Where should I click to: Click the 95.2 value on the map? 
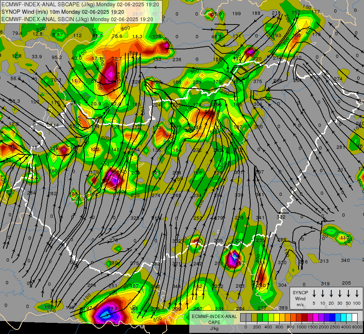[57, 57]
